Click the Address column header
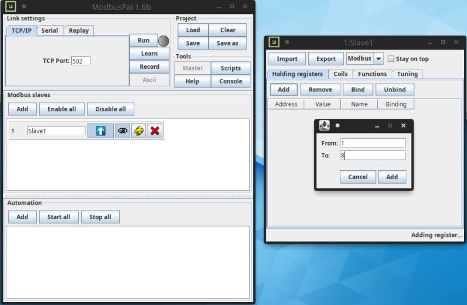This screenshot has width=467, height=305. click(286, 104)
